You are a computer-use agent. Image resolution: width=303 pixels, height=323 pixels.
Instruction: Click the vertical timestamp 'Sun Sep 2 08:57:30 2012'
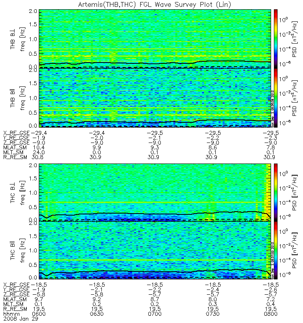coord(272,260)
